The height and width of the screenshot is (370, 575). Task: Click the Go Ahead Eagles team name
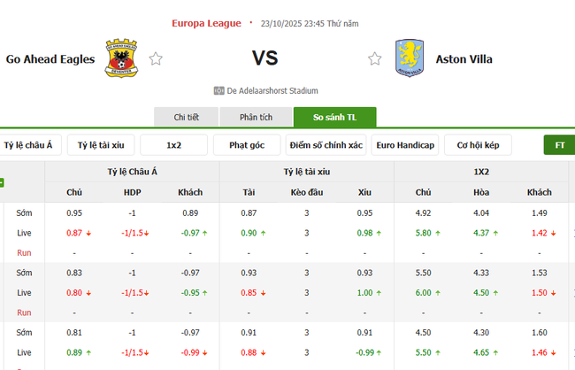(x=50, y=60)
